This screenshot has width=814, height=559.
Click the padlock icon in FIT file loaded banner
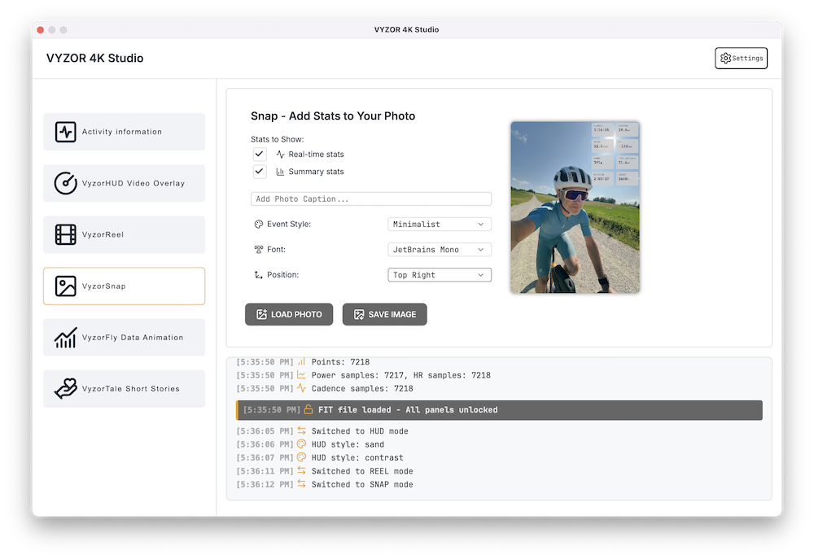coord(309,410)
